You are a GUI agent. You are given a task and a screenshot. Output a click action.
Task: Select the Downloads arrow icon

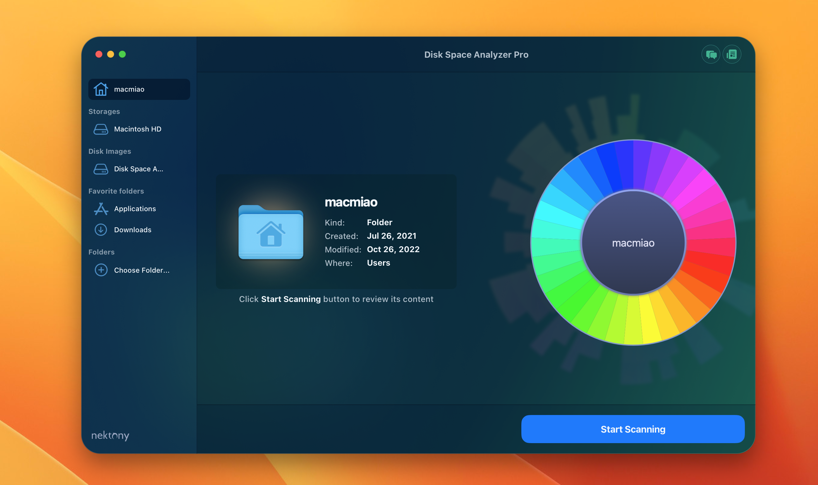tap(101, 230)
